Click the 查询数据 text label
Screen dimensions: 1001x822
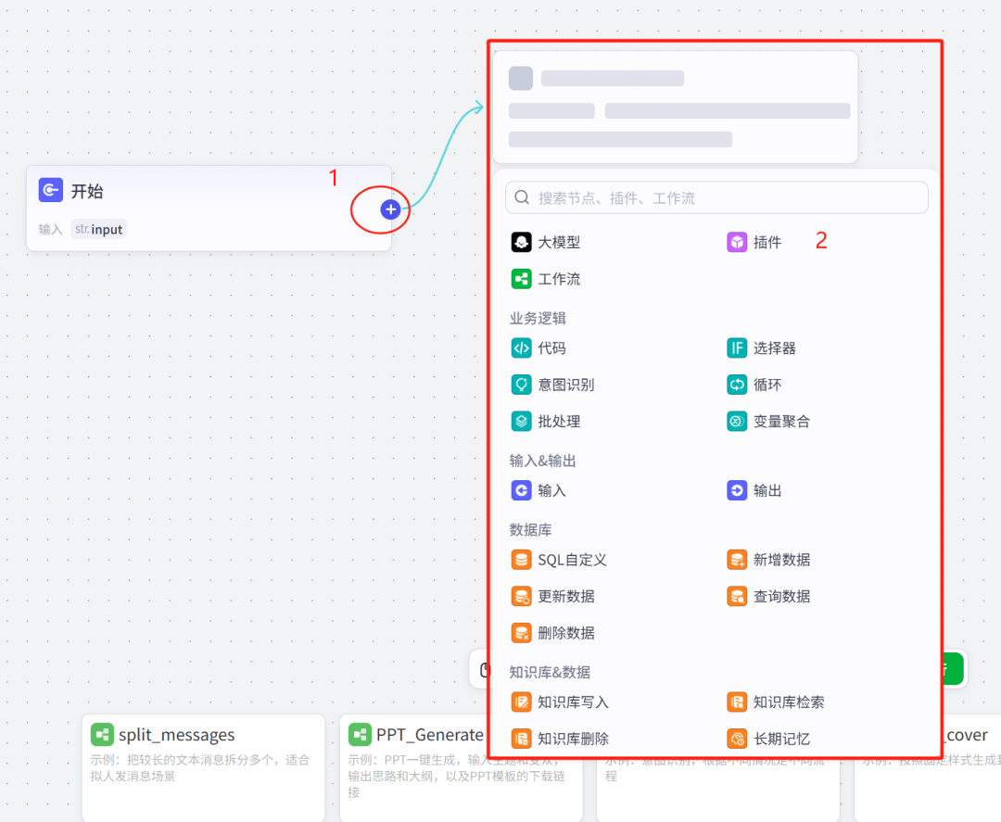tap(781, 596)
